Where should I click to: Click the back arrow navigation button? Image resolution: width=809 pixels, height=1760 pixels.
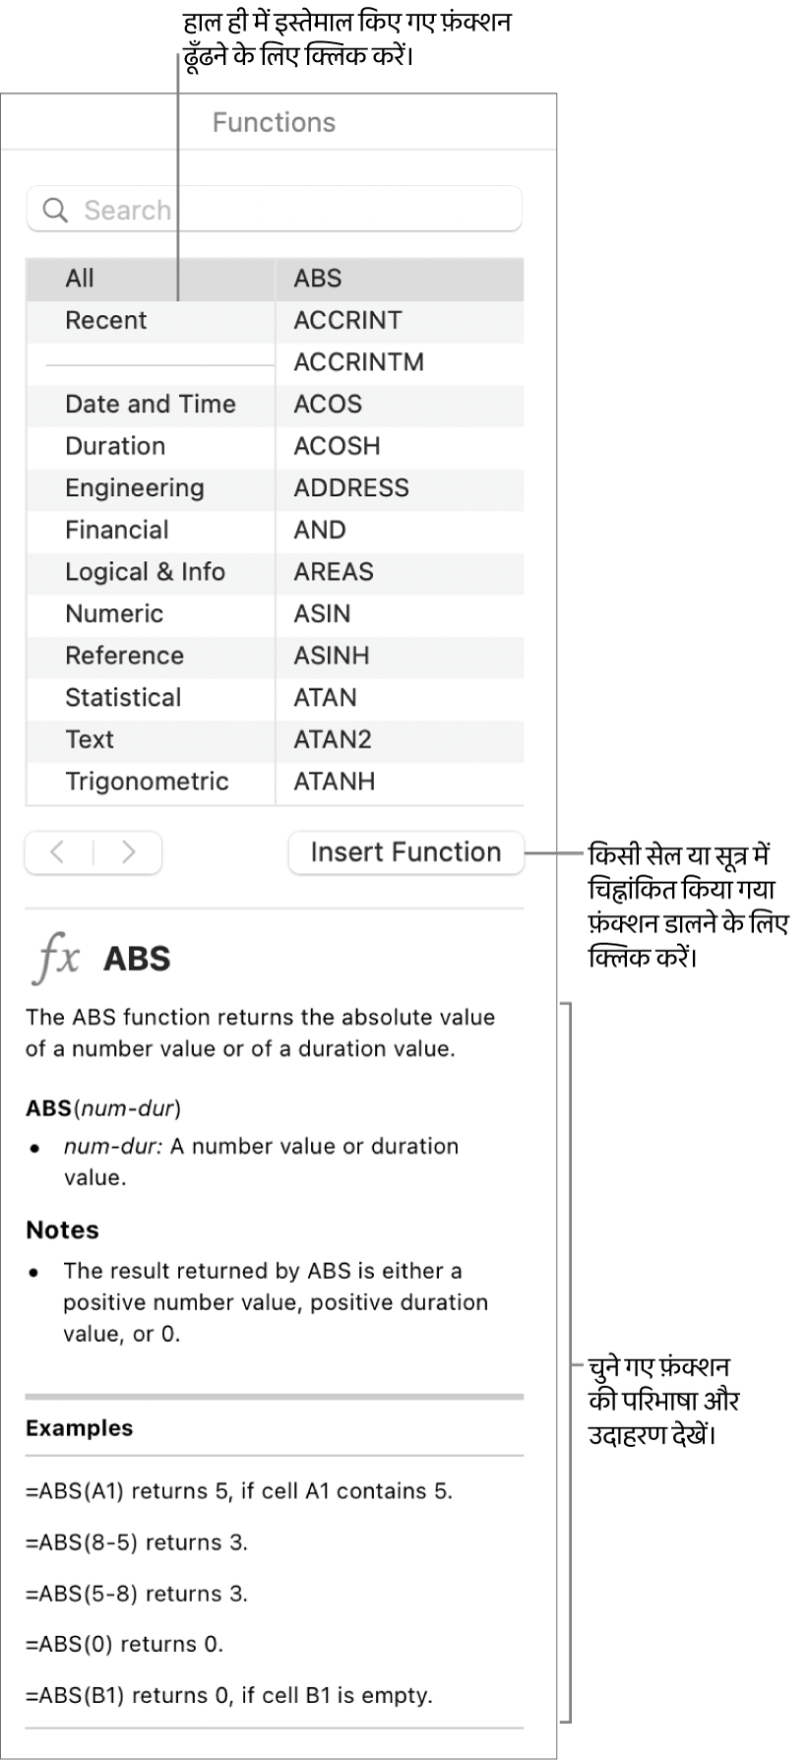(x=58, y=852)
